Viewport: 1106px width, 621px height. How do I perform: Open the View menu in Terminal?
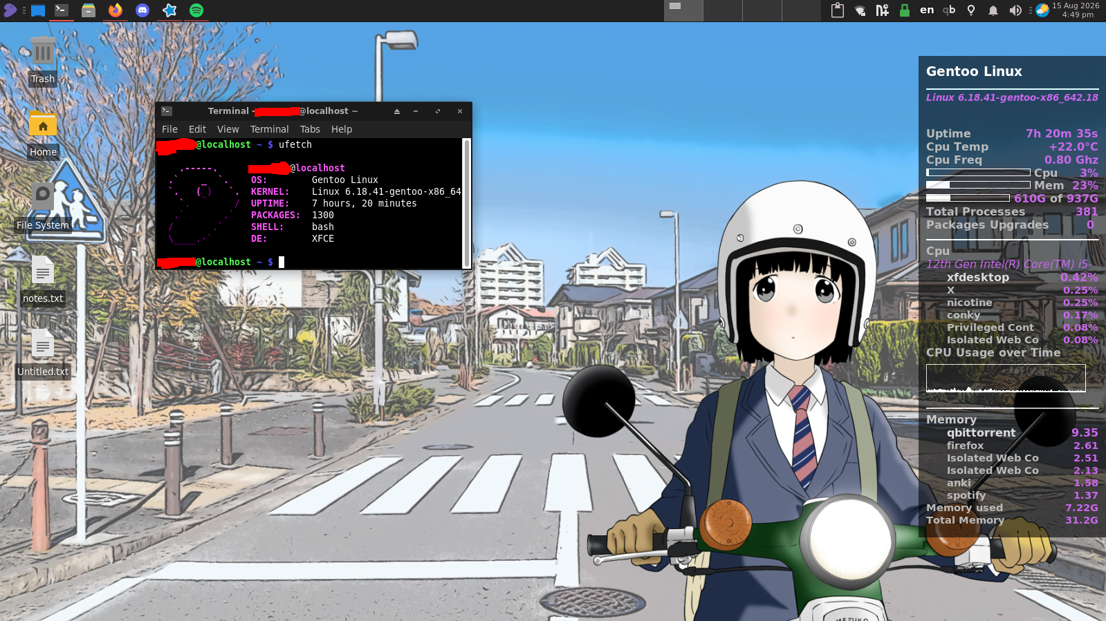pyautogui.click(x=228, y=129)
